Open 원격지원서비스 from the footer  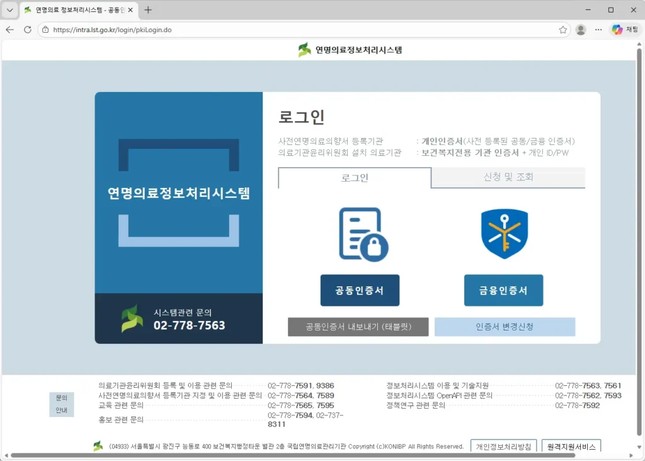571,446
